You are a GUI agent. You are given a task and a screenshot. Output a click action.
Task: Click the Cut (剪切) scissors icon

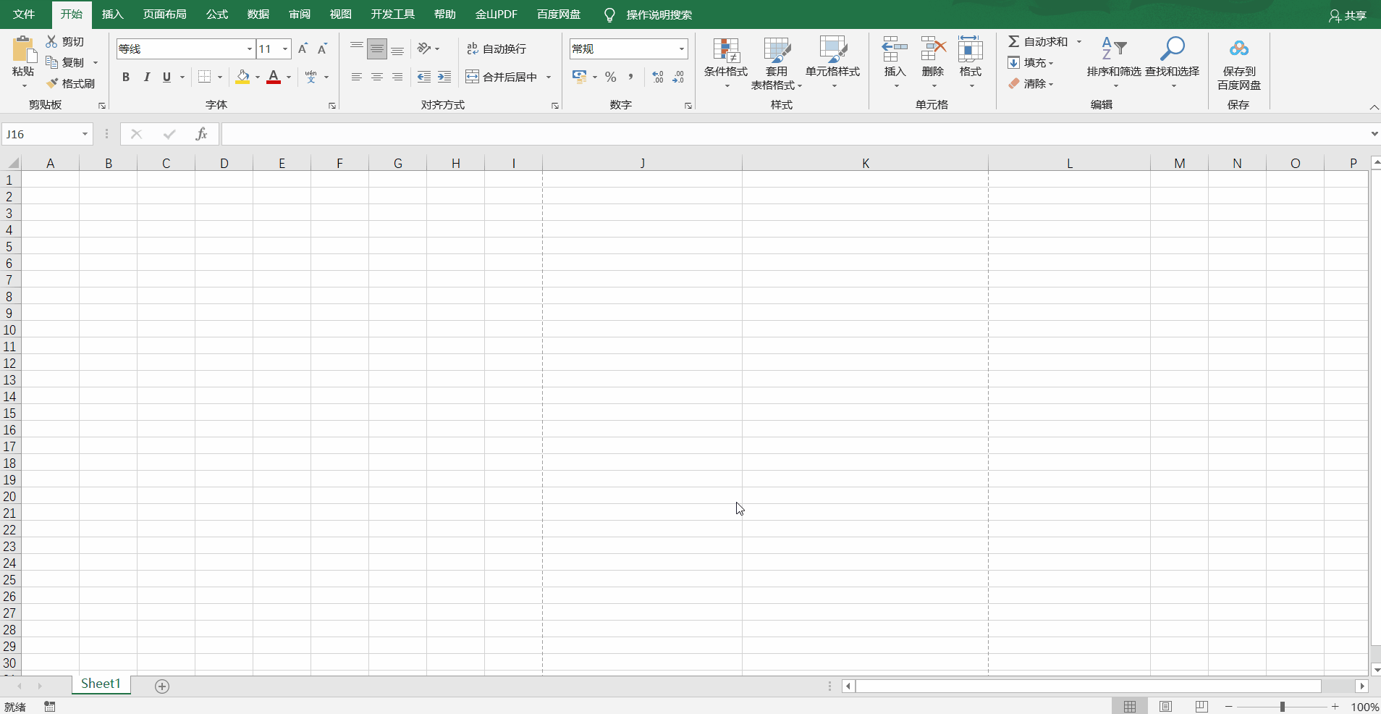pos(51,42)
